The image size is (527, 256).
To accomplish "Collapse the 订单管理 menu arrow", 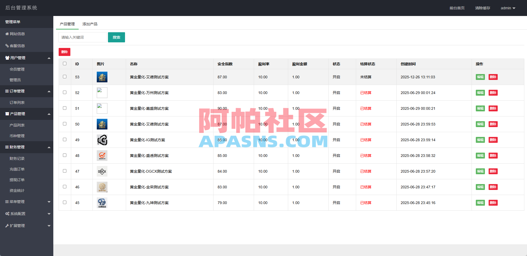I will (49, 91).
